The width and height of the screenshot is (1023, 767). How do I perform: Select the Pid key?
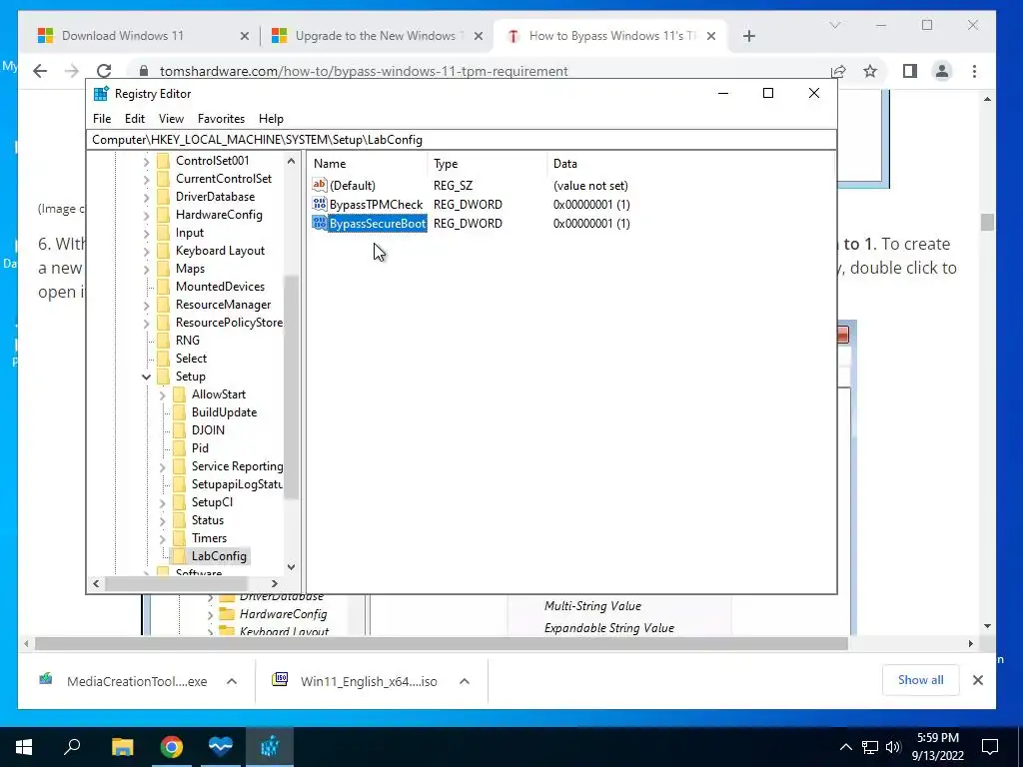pyautogui.click(x=200, y=448)
